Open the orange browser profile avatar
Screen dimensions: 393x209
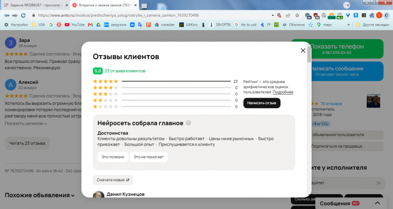[x=379, y=15]
